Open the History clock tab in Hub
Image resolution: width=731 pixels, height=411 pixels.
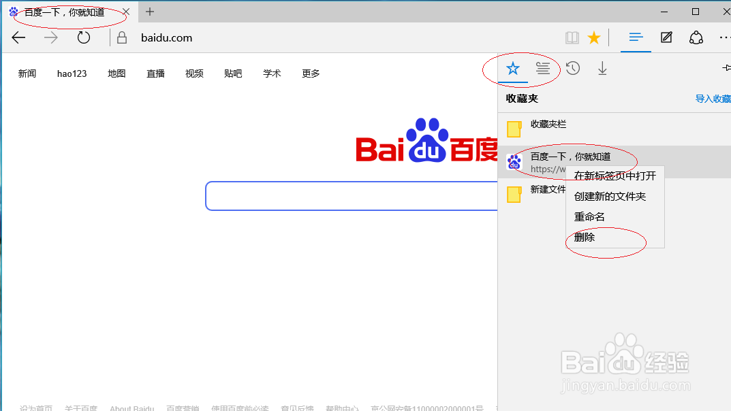(x=573, y=69)
